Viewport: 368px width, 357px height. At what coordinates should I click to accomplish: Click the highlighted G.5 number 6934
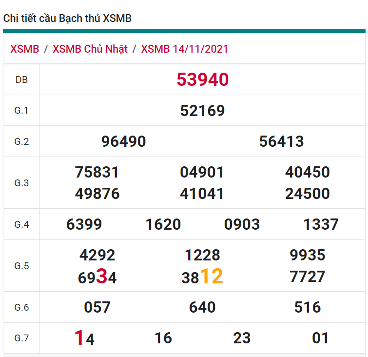(97, 277)
